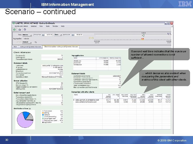
Task: Click the second time field showing 18:00
Action: [79, 35]
